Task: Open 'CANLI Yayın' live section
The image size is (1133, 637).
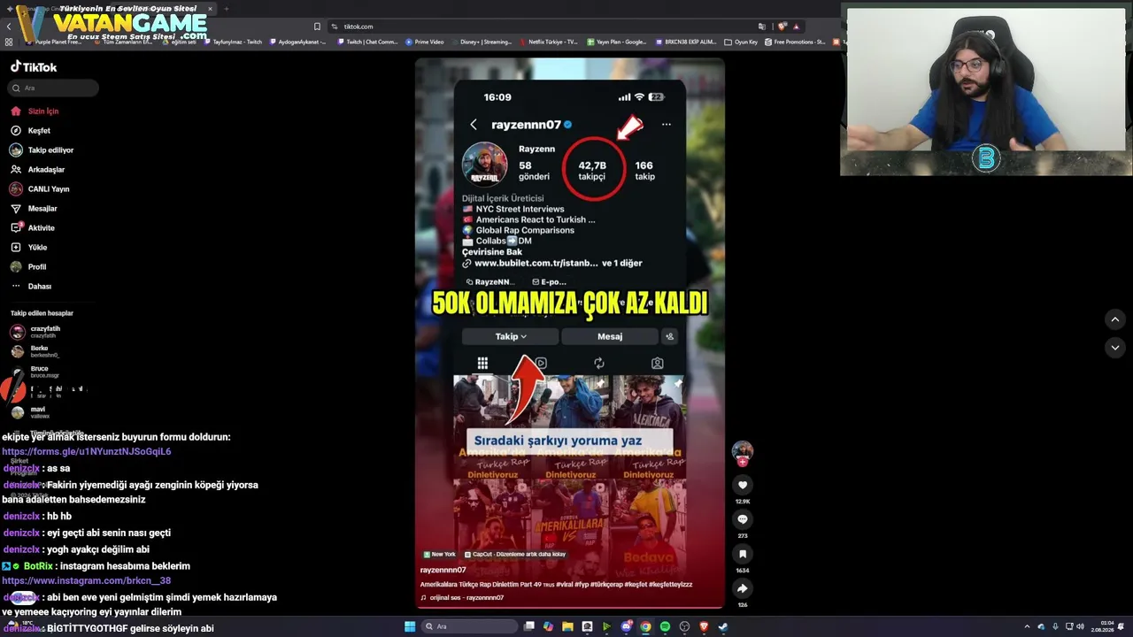Action: [49, 189]
